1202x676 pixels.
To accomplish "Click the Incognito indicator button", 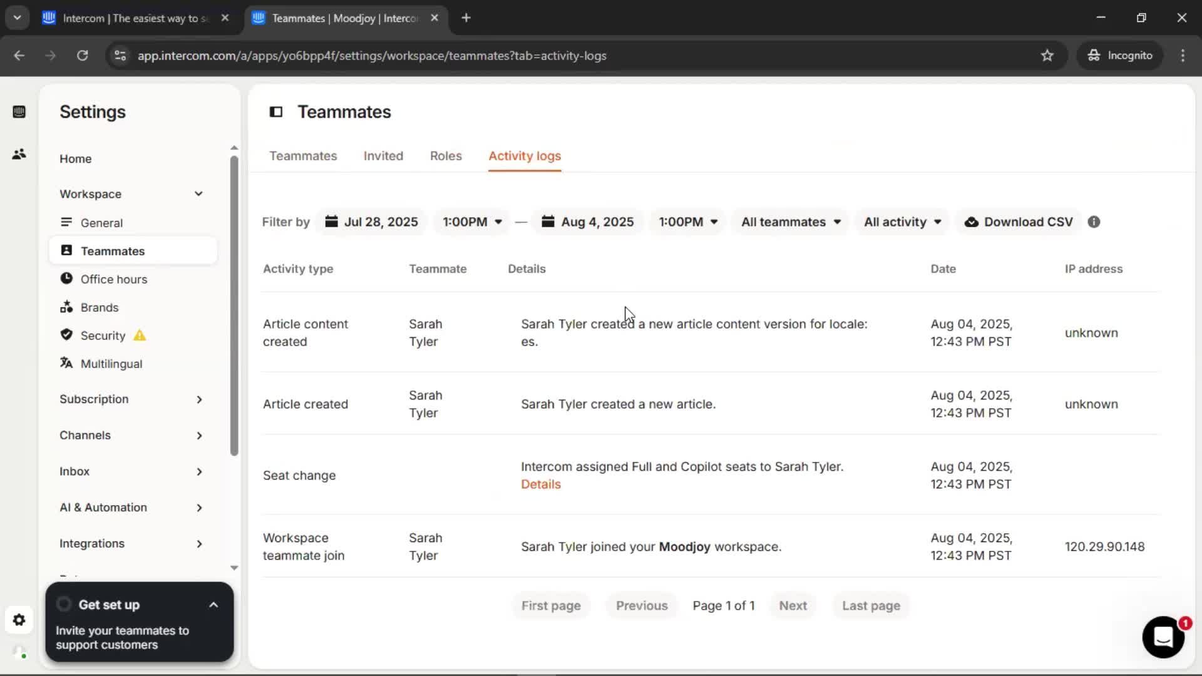I will pos(1119,56).
